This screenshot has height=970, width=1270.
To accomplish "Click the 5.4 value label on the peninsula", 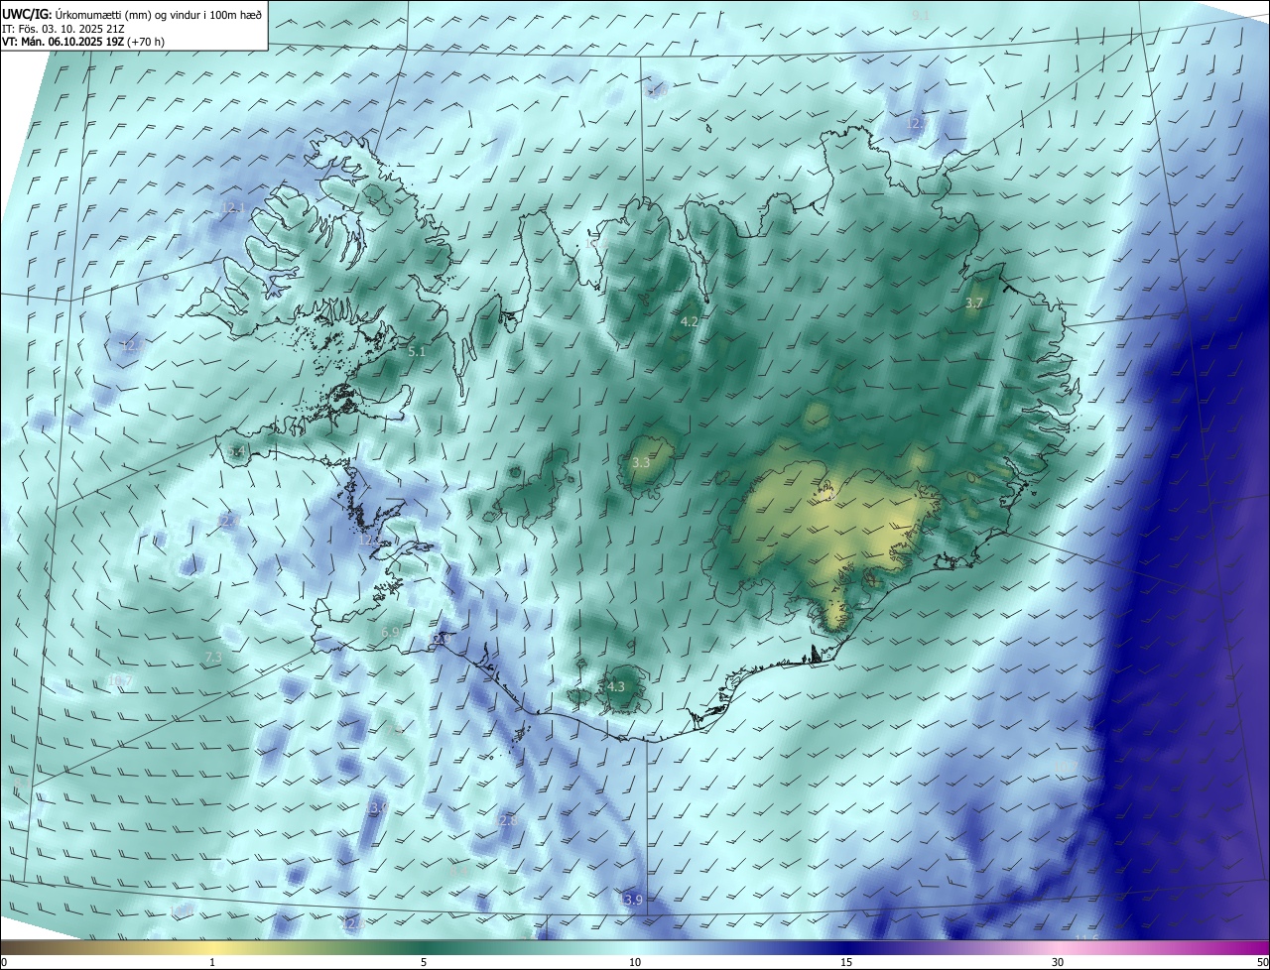I will (x=236, y=451).
